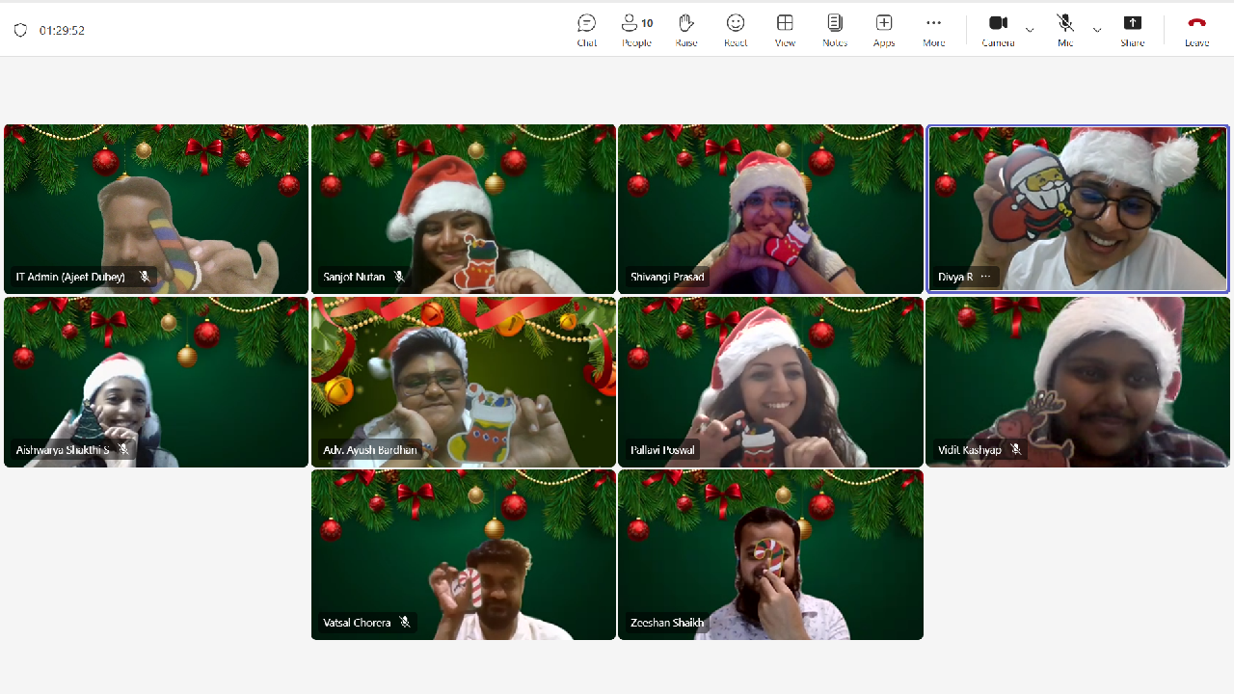1234x694 pixels.
Task: Expand the Camera options dropdown arrow
Action: (x=1030, y=30)
